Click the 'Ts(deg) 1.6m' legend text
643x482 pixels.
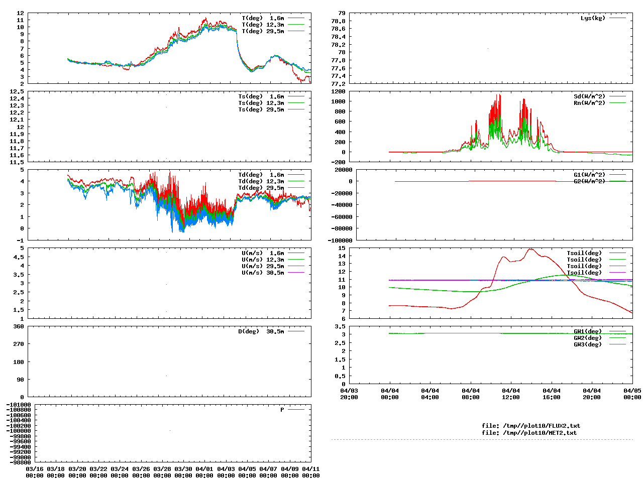click(x=261, y=96)
